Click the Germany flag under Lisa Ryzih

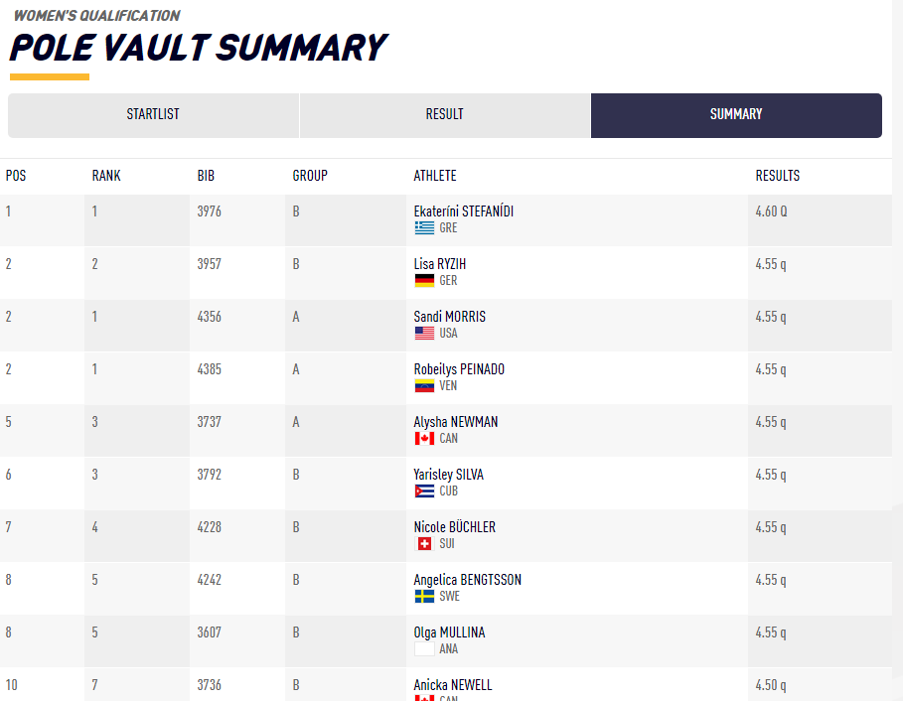point(424,280)
